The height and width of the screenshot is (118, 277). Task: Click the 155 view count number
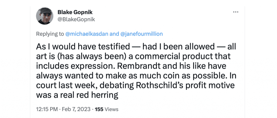(x=100, y=109)
